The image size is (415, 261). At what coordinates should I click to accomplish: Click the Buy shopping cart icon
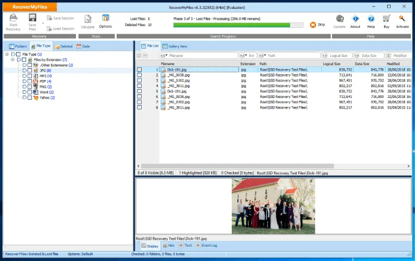pos(387,21)
